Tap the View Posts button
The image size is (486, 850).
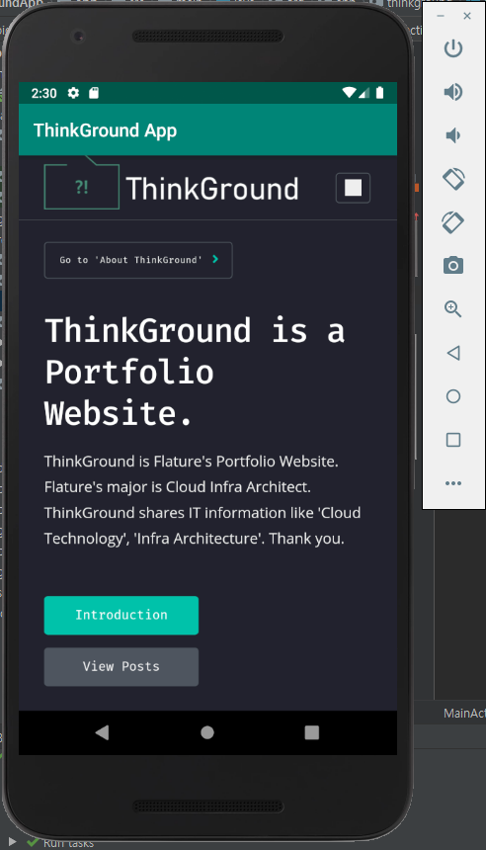(121, 667)
